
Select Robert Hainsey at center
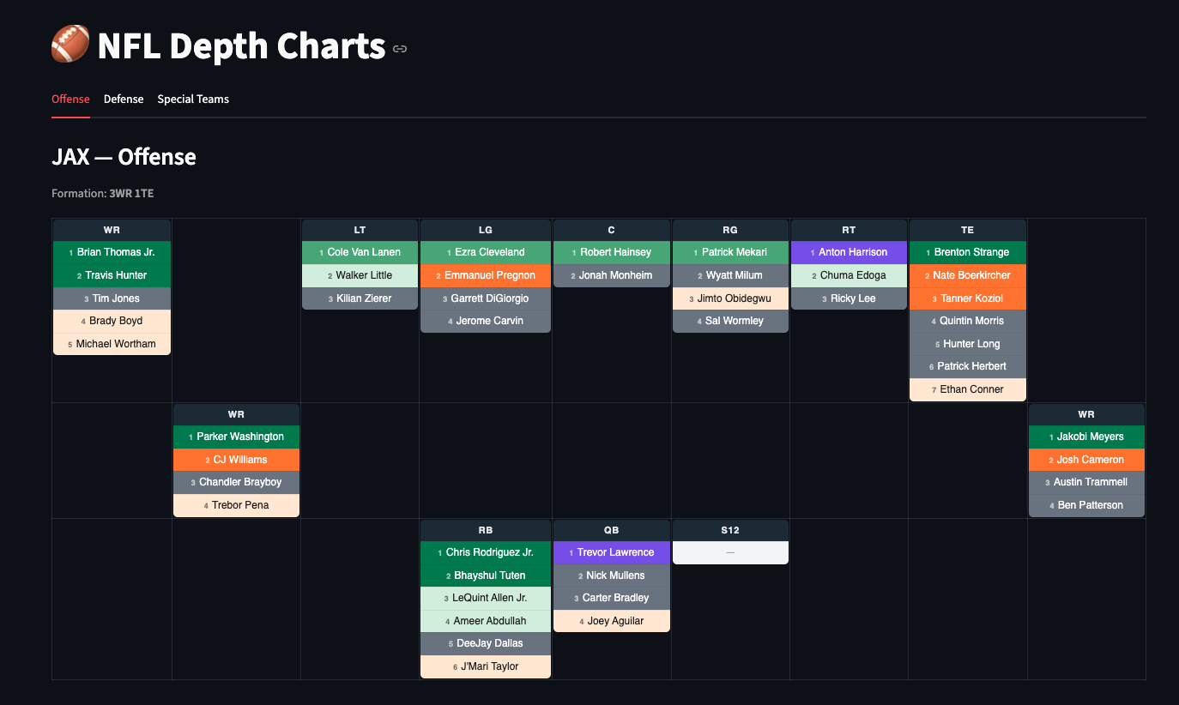(612, 252)
